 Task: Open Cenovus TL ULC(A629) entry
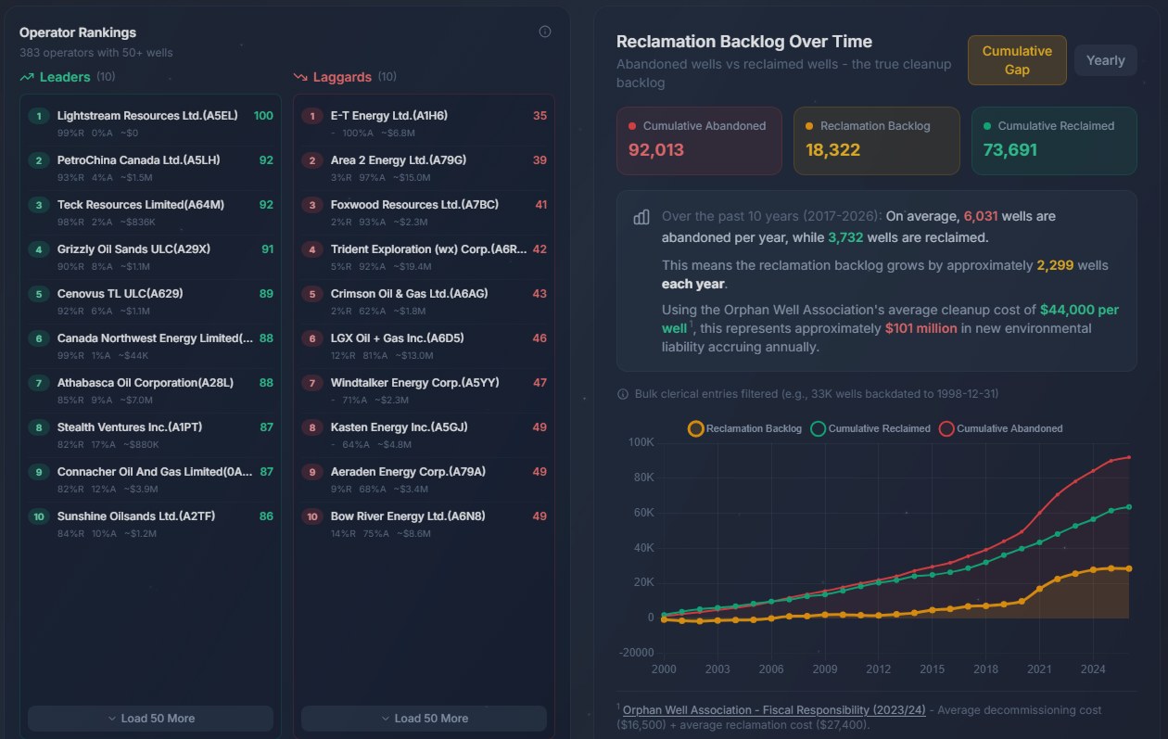coord(150,301)
